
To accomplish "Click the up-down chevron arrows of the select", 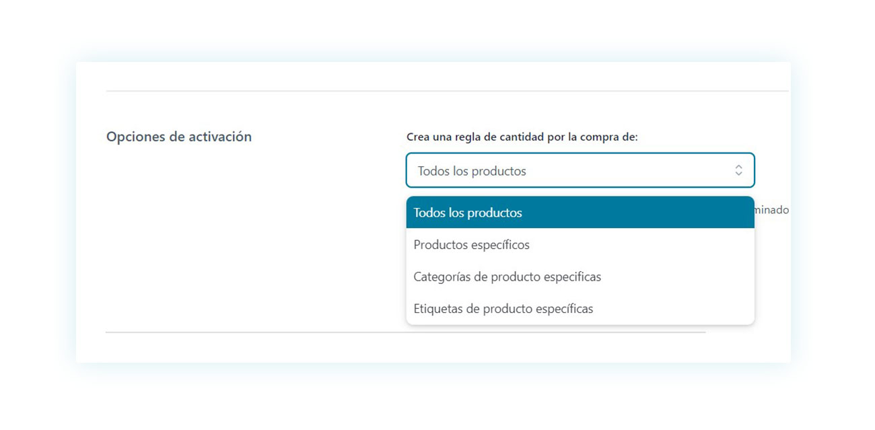I will [738, 170].
